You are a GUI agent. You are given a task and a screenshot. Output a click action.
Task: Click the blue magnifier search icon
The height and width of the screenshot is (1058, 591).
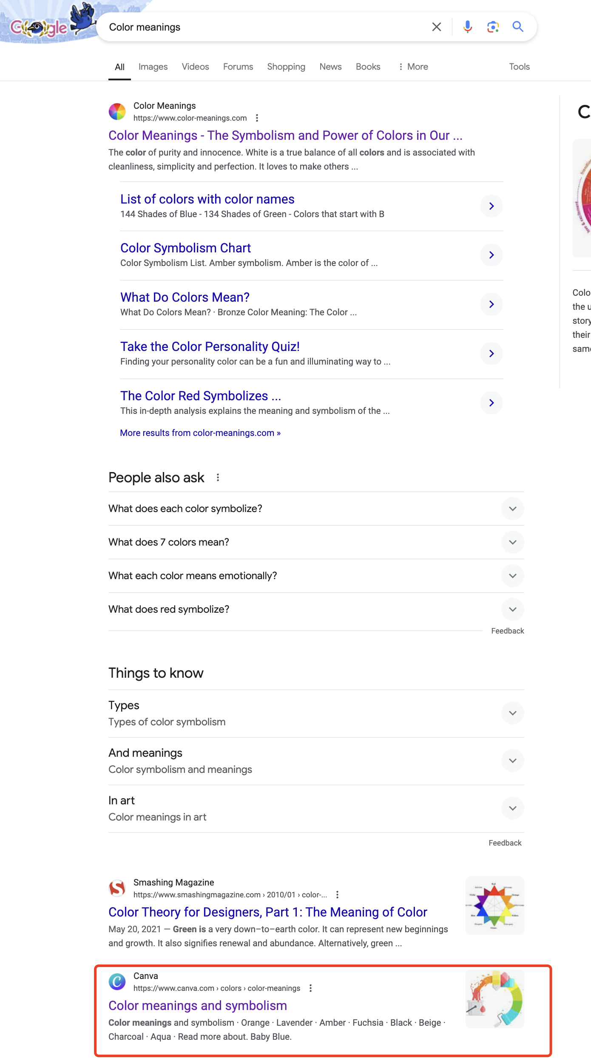(518, 27)
